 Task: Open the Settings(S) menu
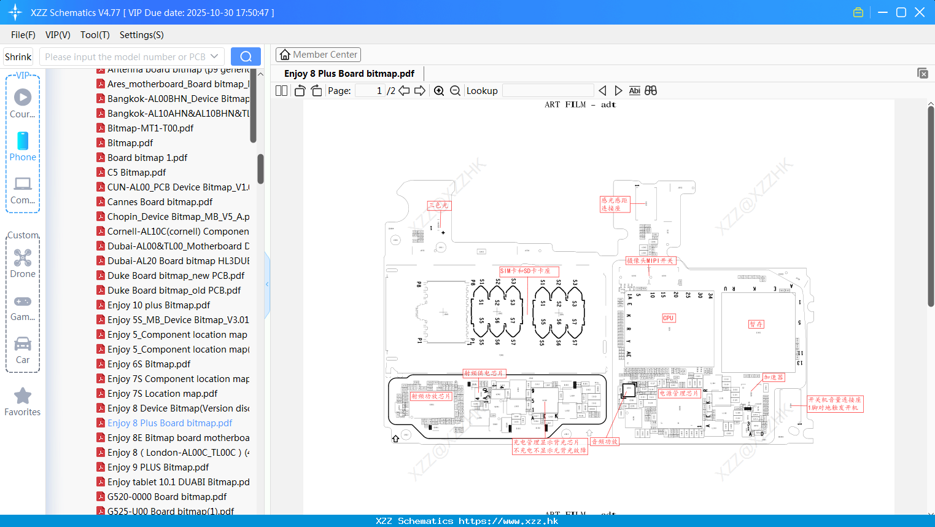point(142,35)
